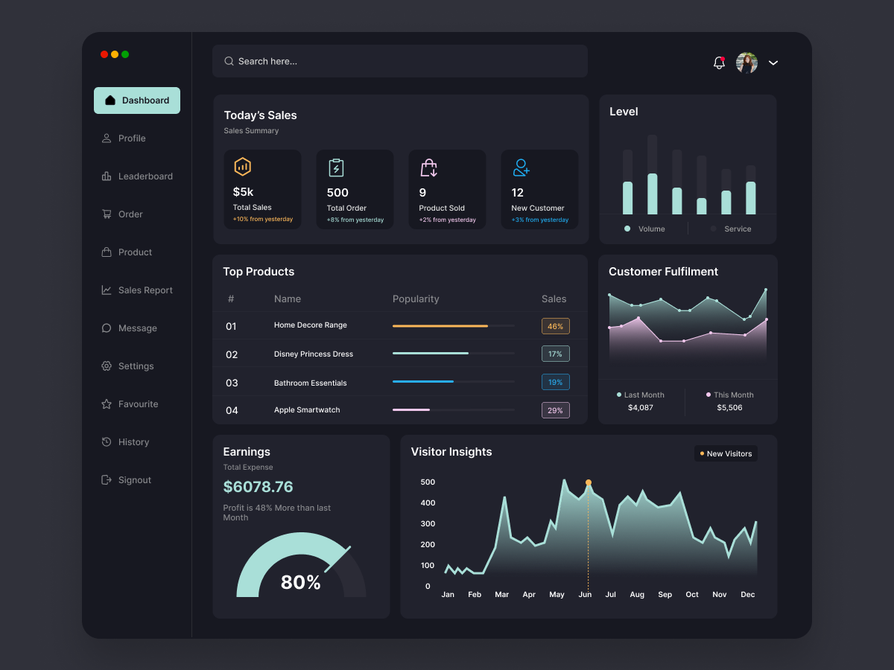Click the Total Sales hexagon icon

[243, 167]
